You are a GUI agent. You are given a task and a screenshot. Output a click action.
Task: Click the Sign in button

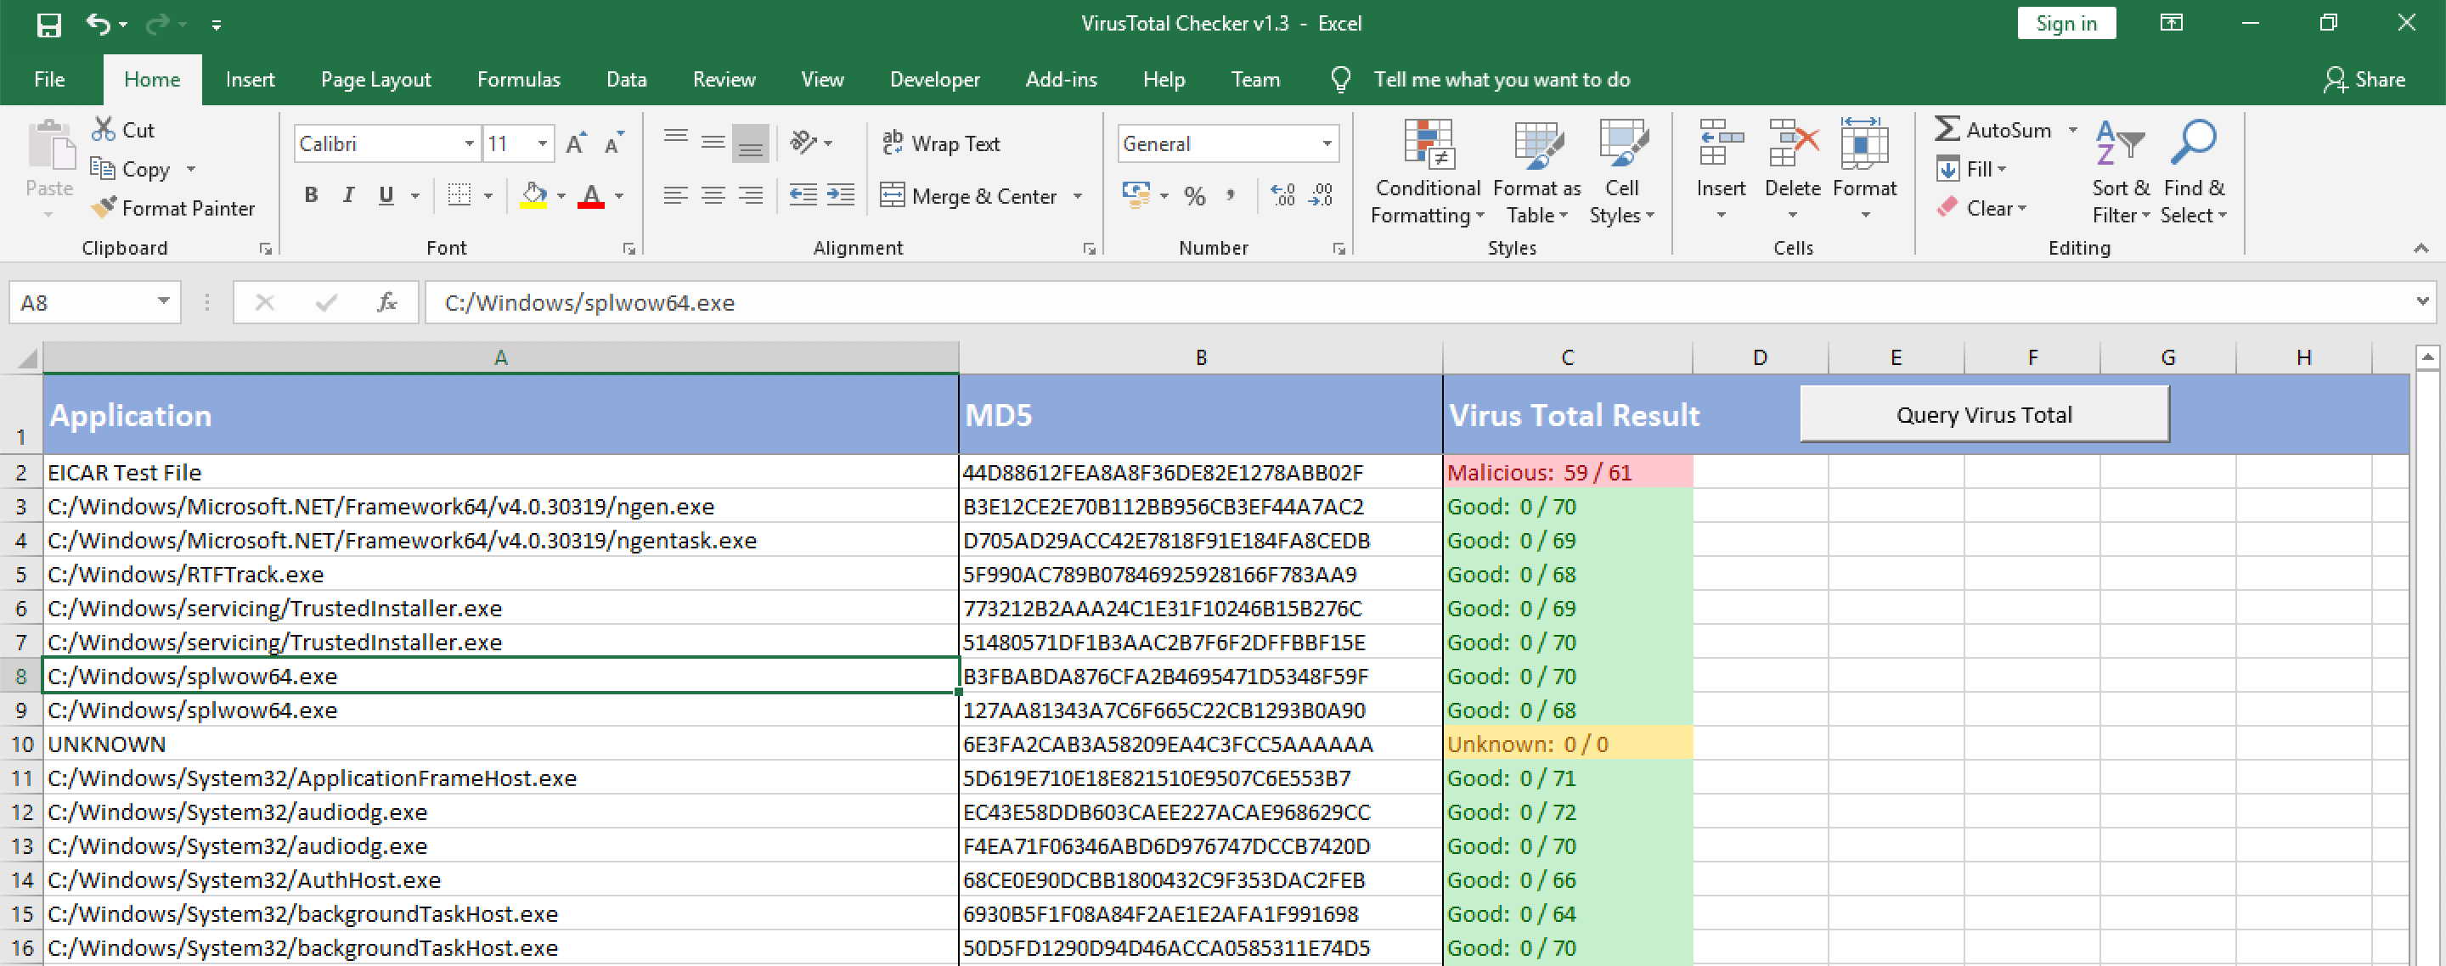pos(2066,24)
